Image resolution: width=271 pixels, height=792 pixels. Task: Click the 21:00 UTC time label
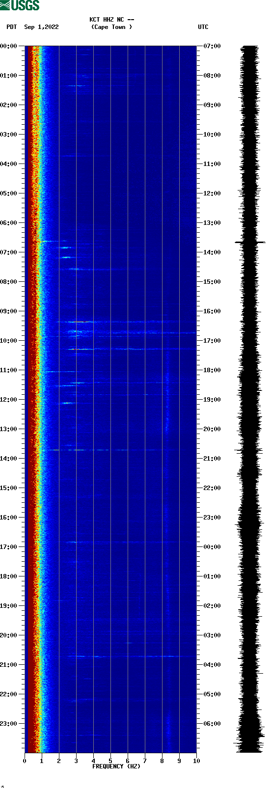coord(212,459)
